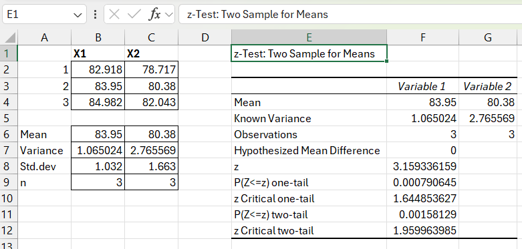The image size is (522, 249).
Task: Select cell with z value 3.159336159
Action: pos(423,166)
